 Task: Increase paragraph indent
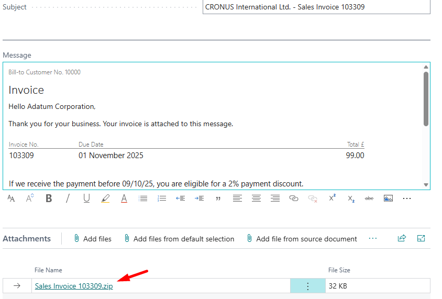[x=199, y=198]
